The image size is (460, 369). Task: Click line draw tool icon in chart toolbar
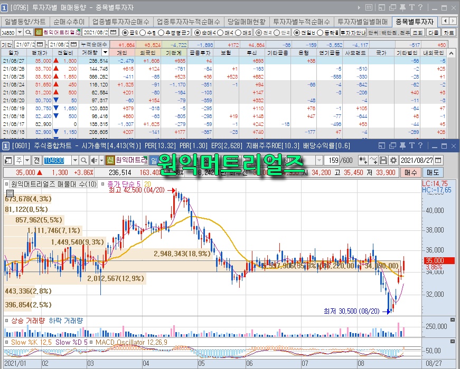pyautogui.click(x=373, y=160)
